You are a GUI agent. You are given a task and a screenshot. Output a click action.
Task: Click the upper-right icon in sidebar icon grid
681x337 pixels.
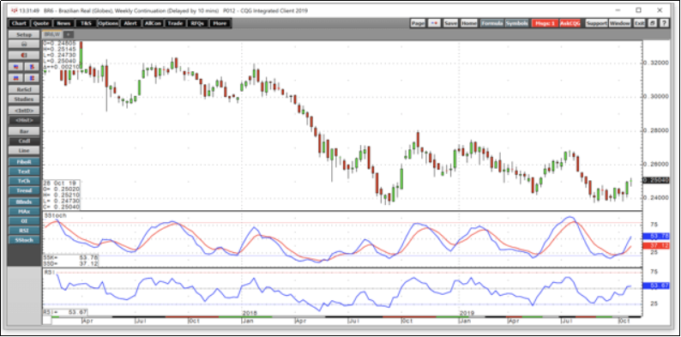coord(32,66)
